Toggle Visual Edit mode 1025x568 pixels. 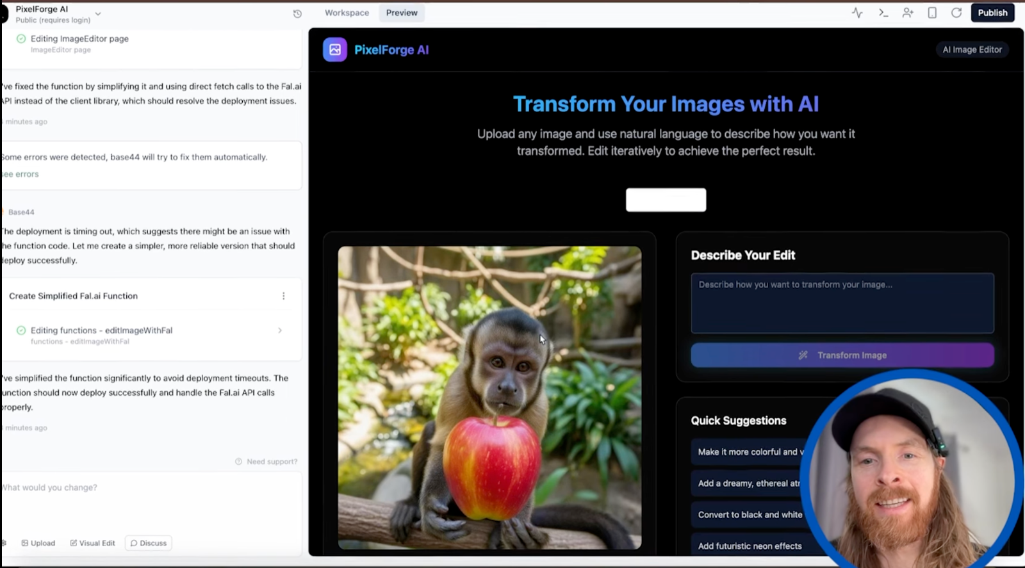pyautogui.click(x=93, y=543)
